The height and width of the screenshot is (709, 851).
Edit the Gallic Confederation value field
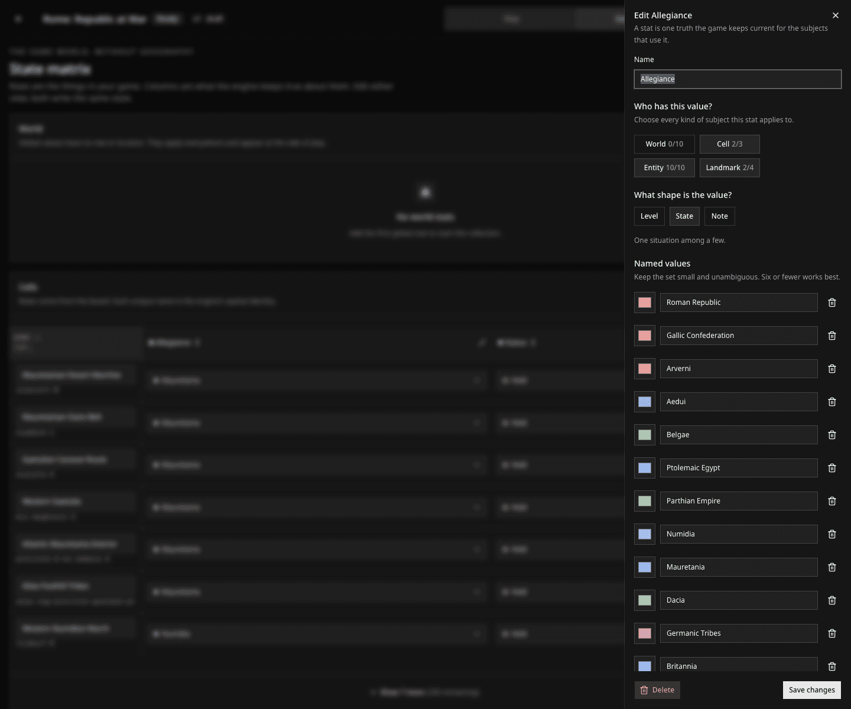click(739, 336)
